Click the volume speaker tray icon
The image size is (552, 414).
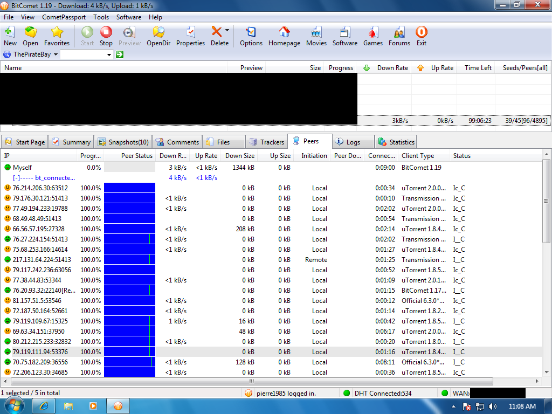click(x=493, y=406)
